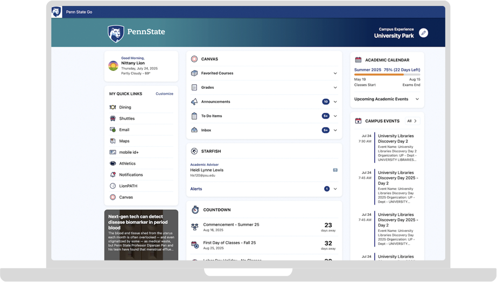Click the Partly Cloudy - 69° weather text

[136, 74]
